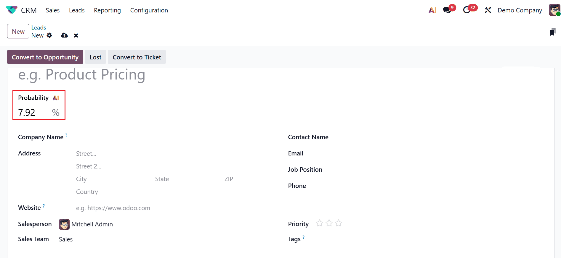Image resolution: width=561 pixels, height=258 pixels.
Task: Click Convert to Opportunity
Action: click(45, 57)
